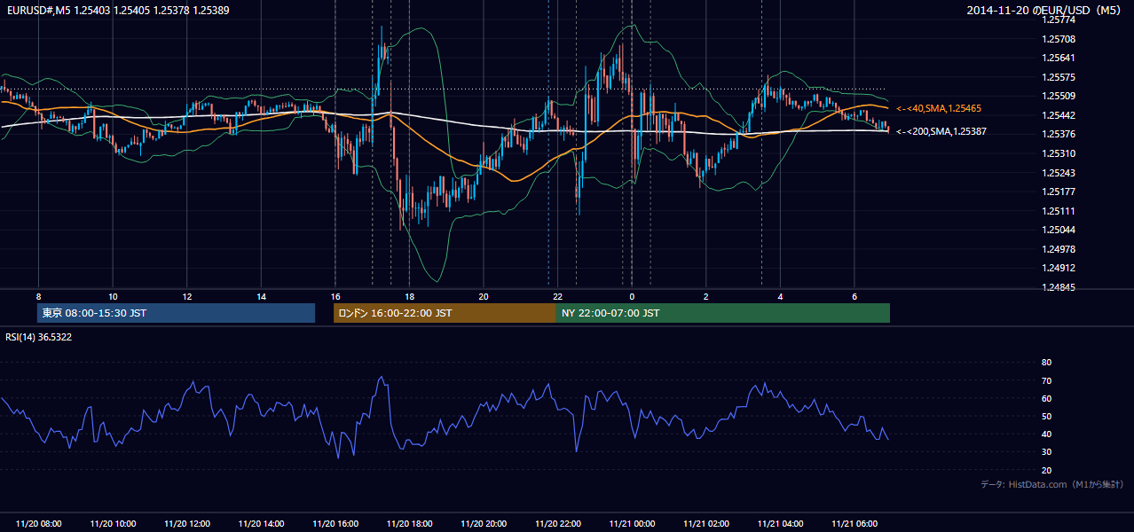Click hour tick 22 under the price chart
1134x532 pixels.
(557, 296)
